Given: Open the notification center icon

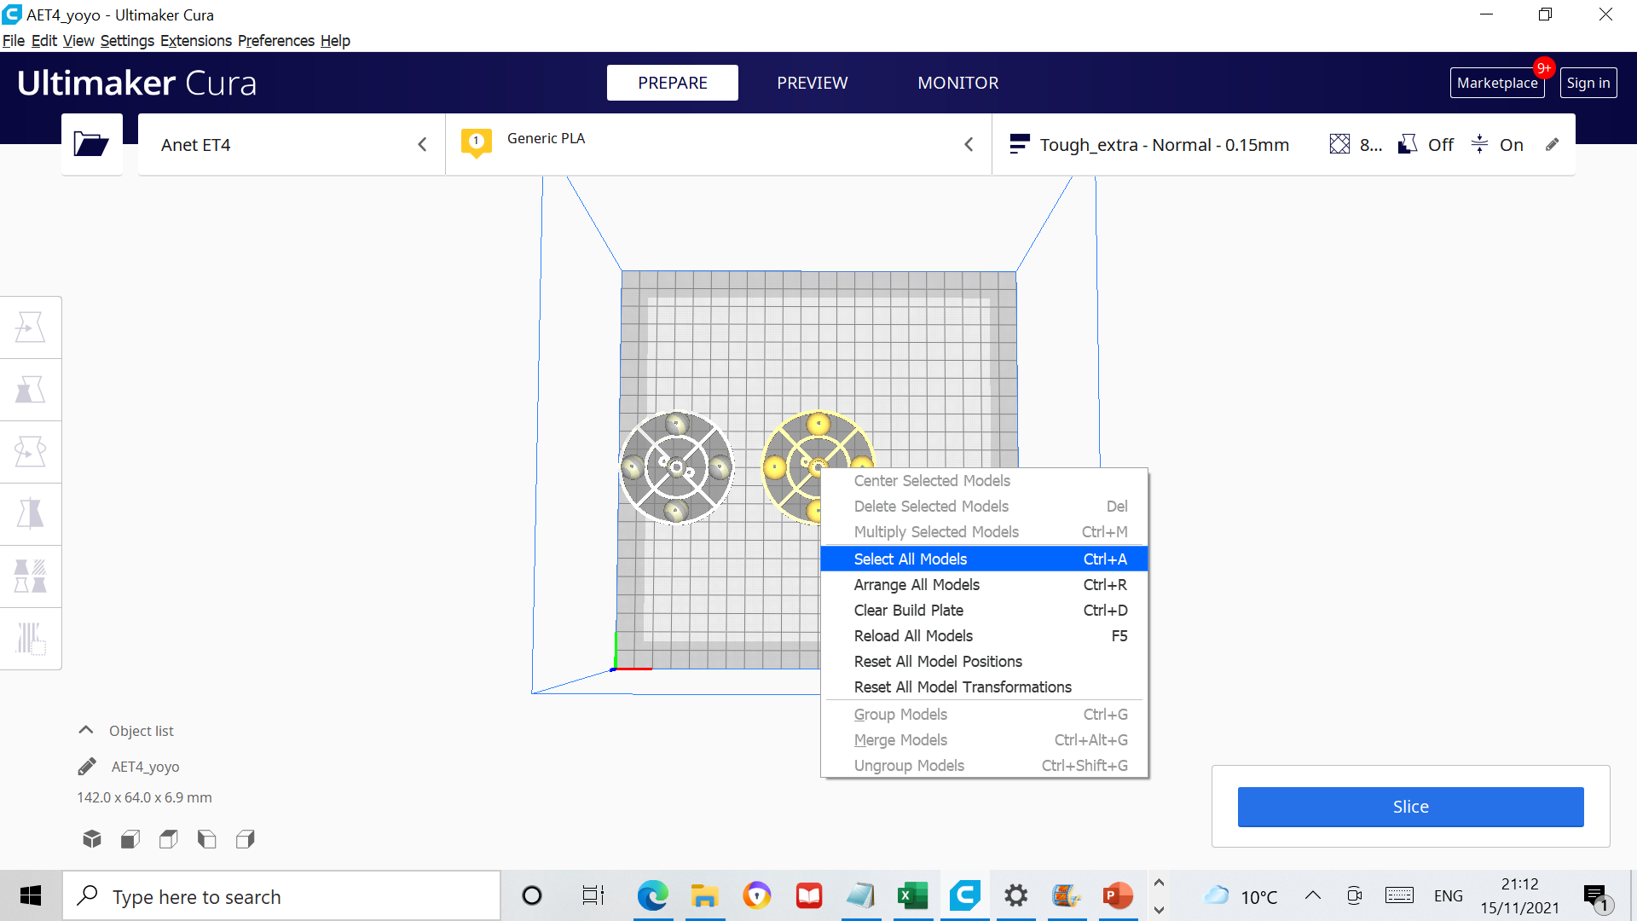Looking at the screenshot, I should pyautogui.click(x=1596, y=896).
